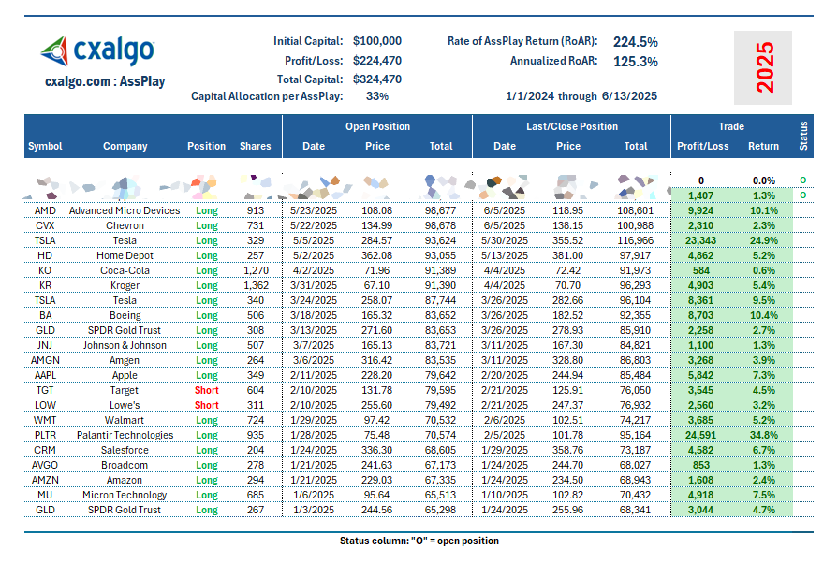Click the 33% capital allocation value
The image size is (838, 563).
pyautogui.click(x=376, y=96)
